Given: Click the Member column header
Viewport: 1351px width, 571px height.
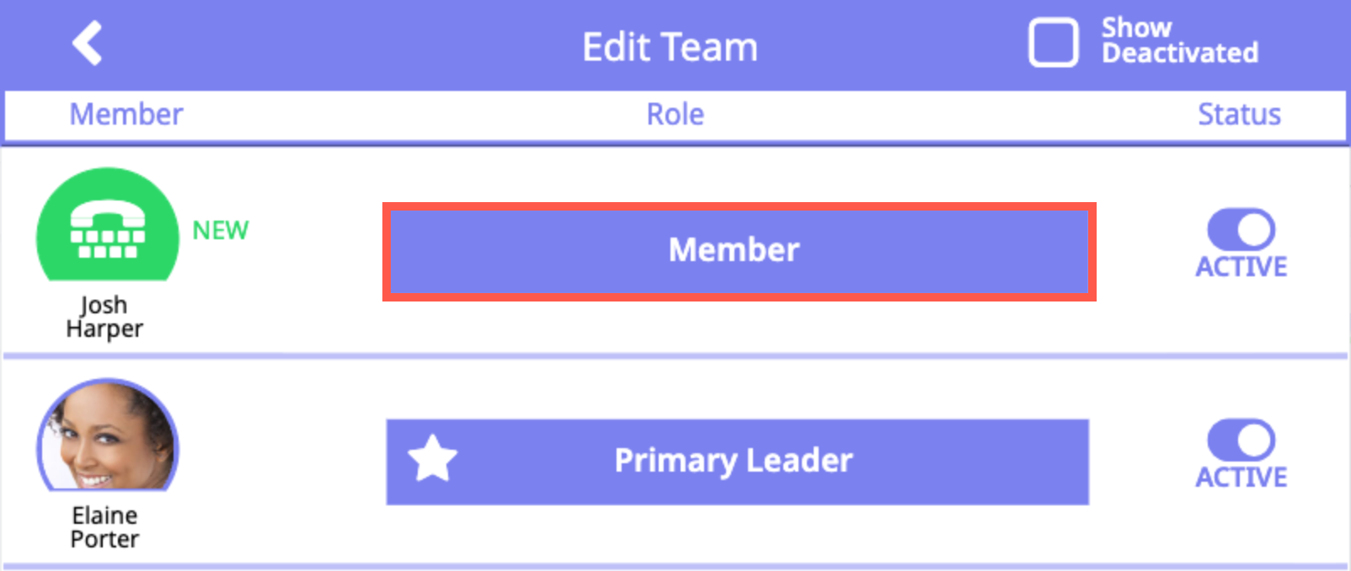Looking at the screenshot, I should click(126, 115).
